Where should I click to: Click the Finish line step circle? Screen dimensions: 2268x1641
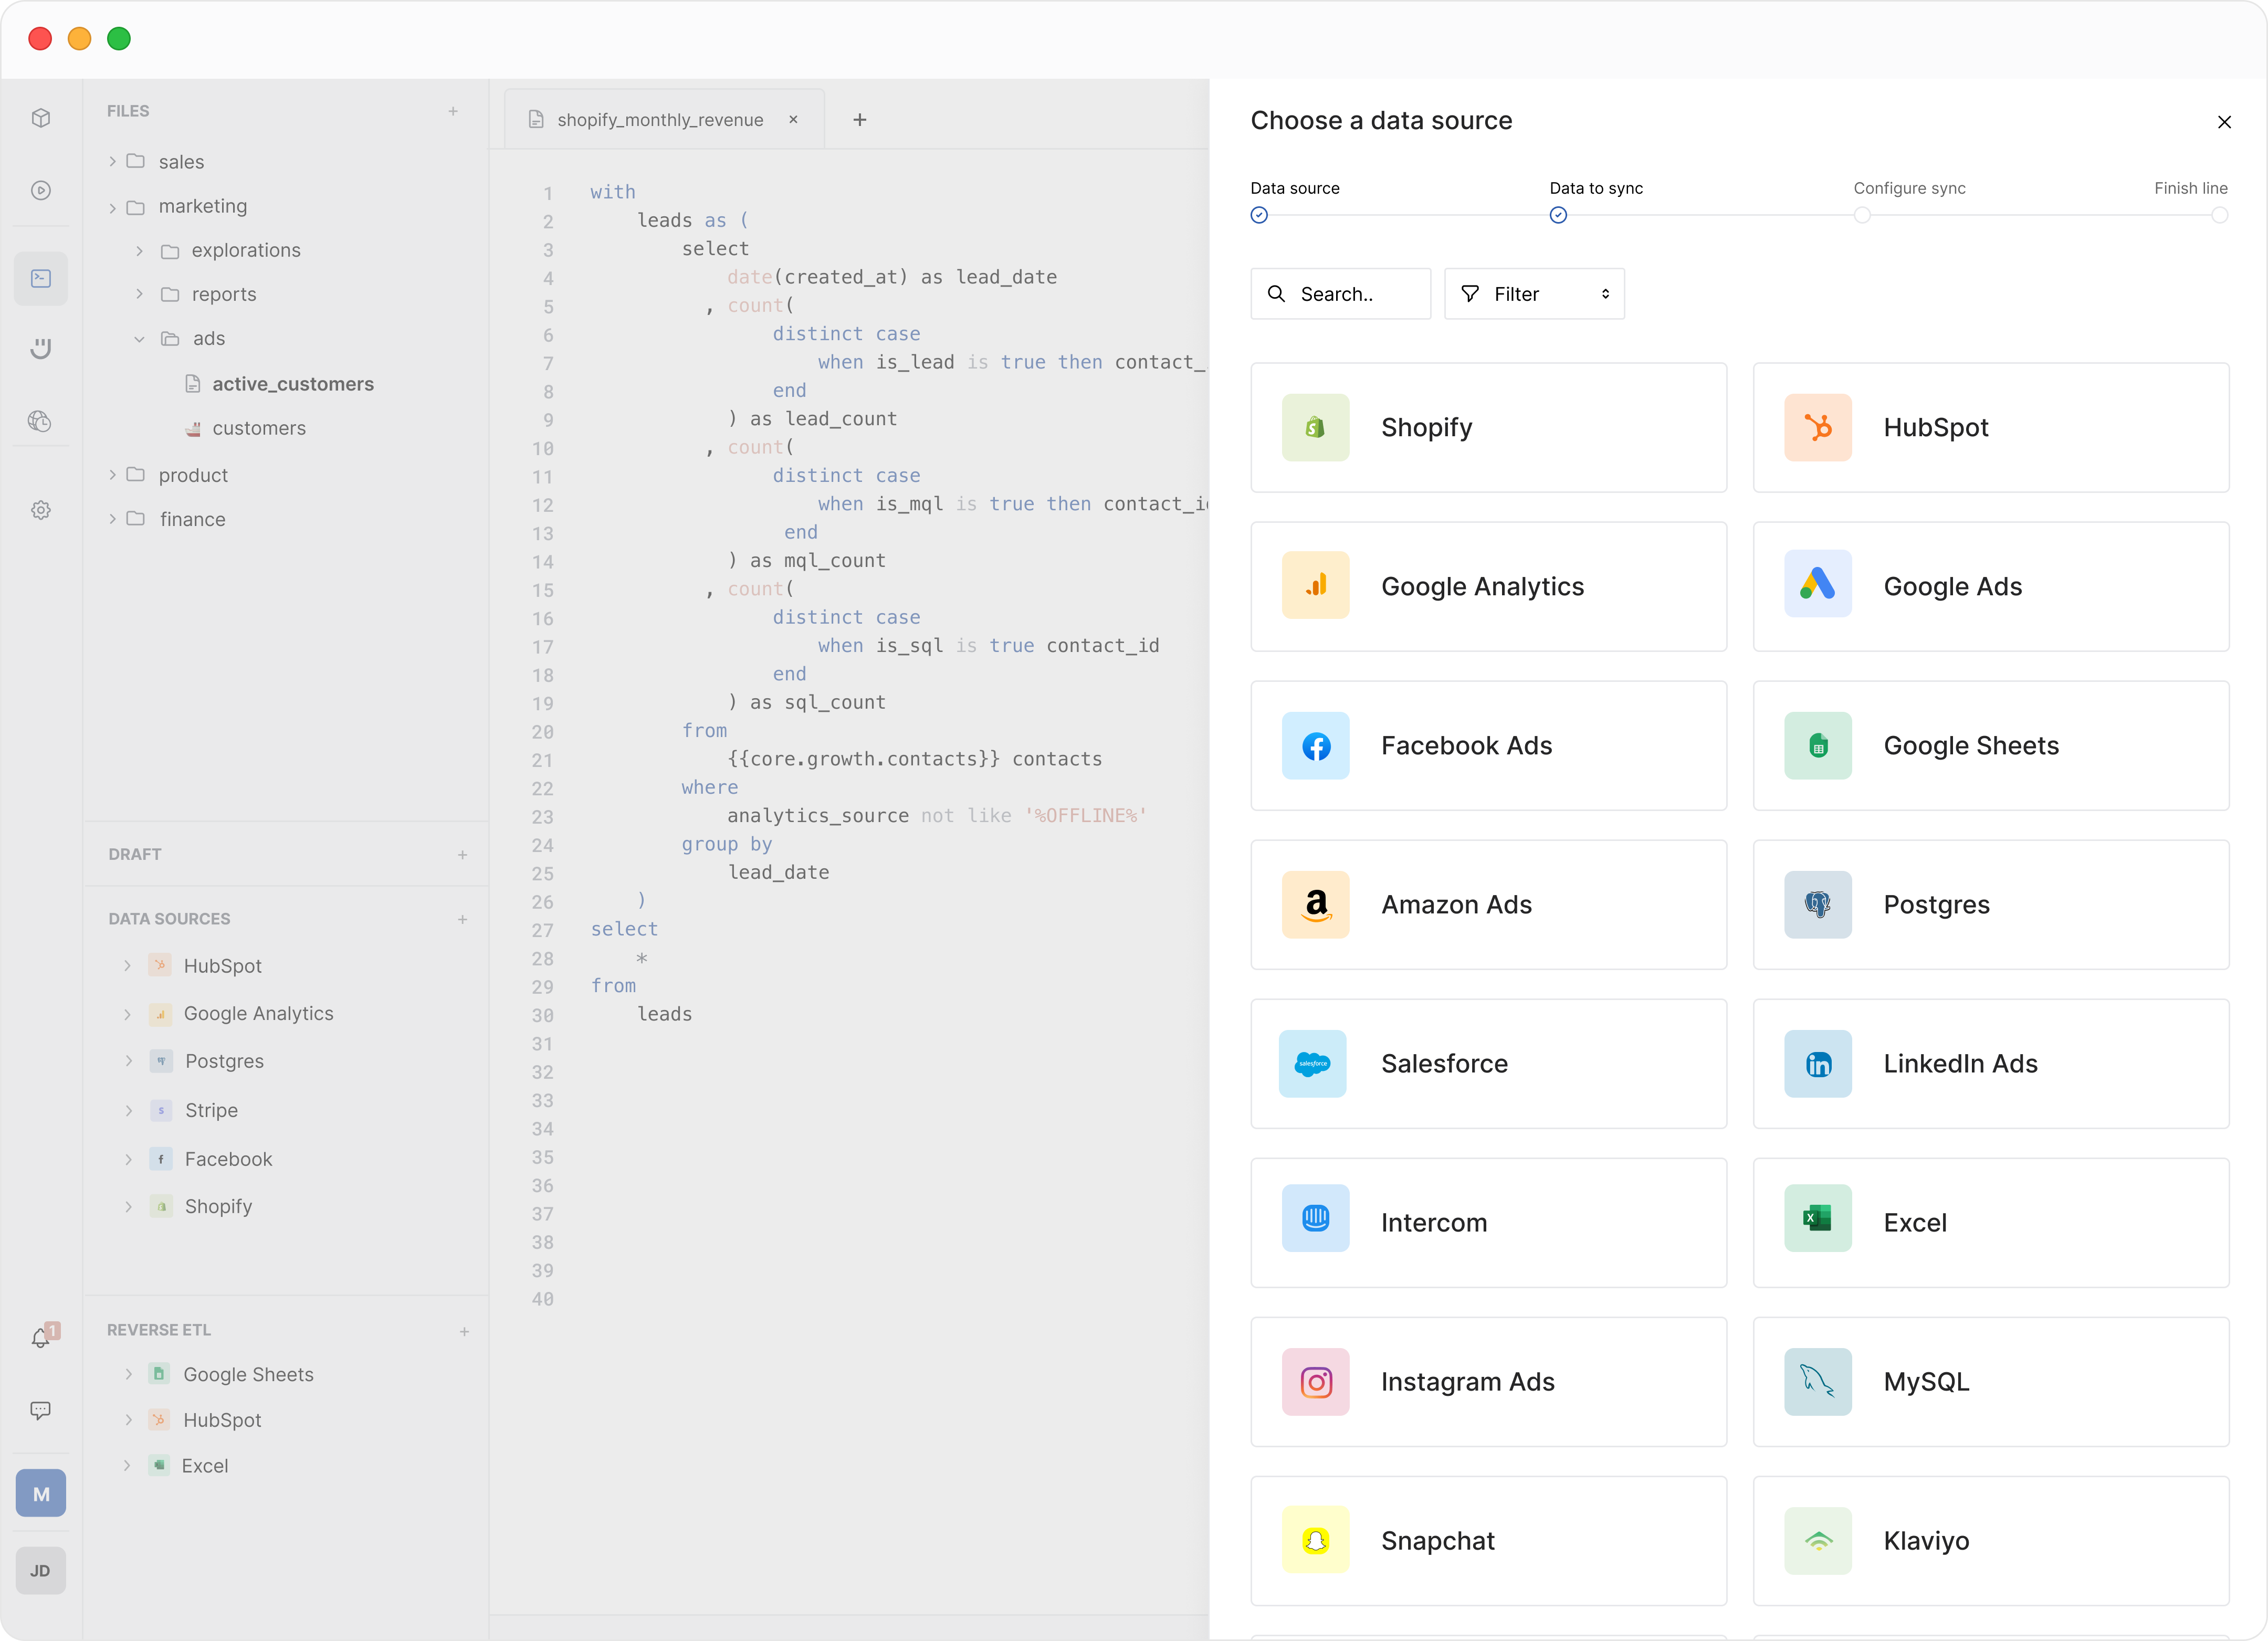[2219, 215]
